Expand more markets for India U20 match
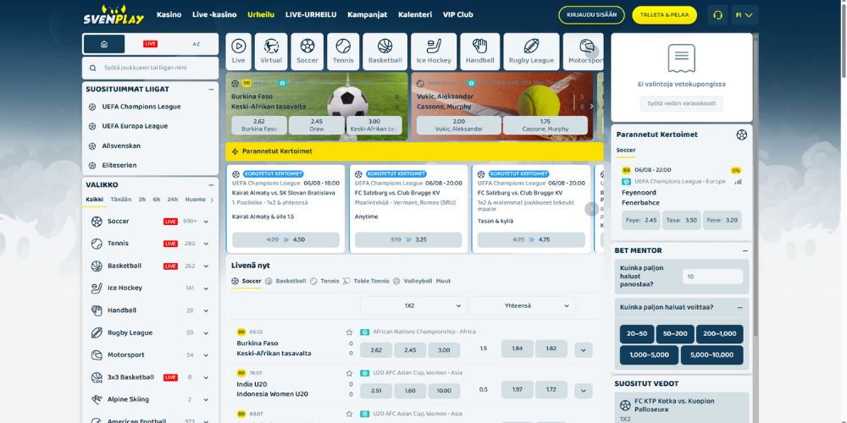 point(584,391)
